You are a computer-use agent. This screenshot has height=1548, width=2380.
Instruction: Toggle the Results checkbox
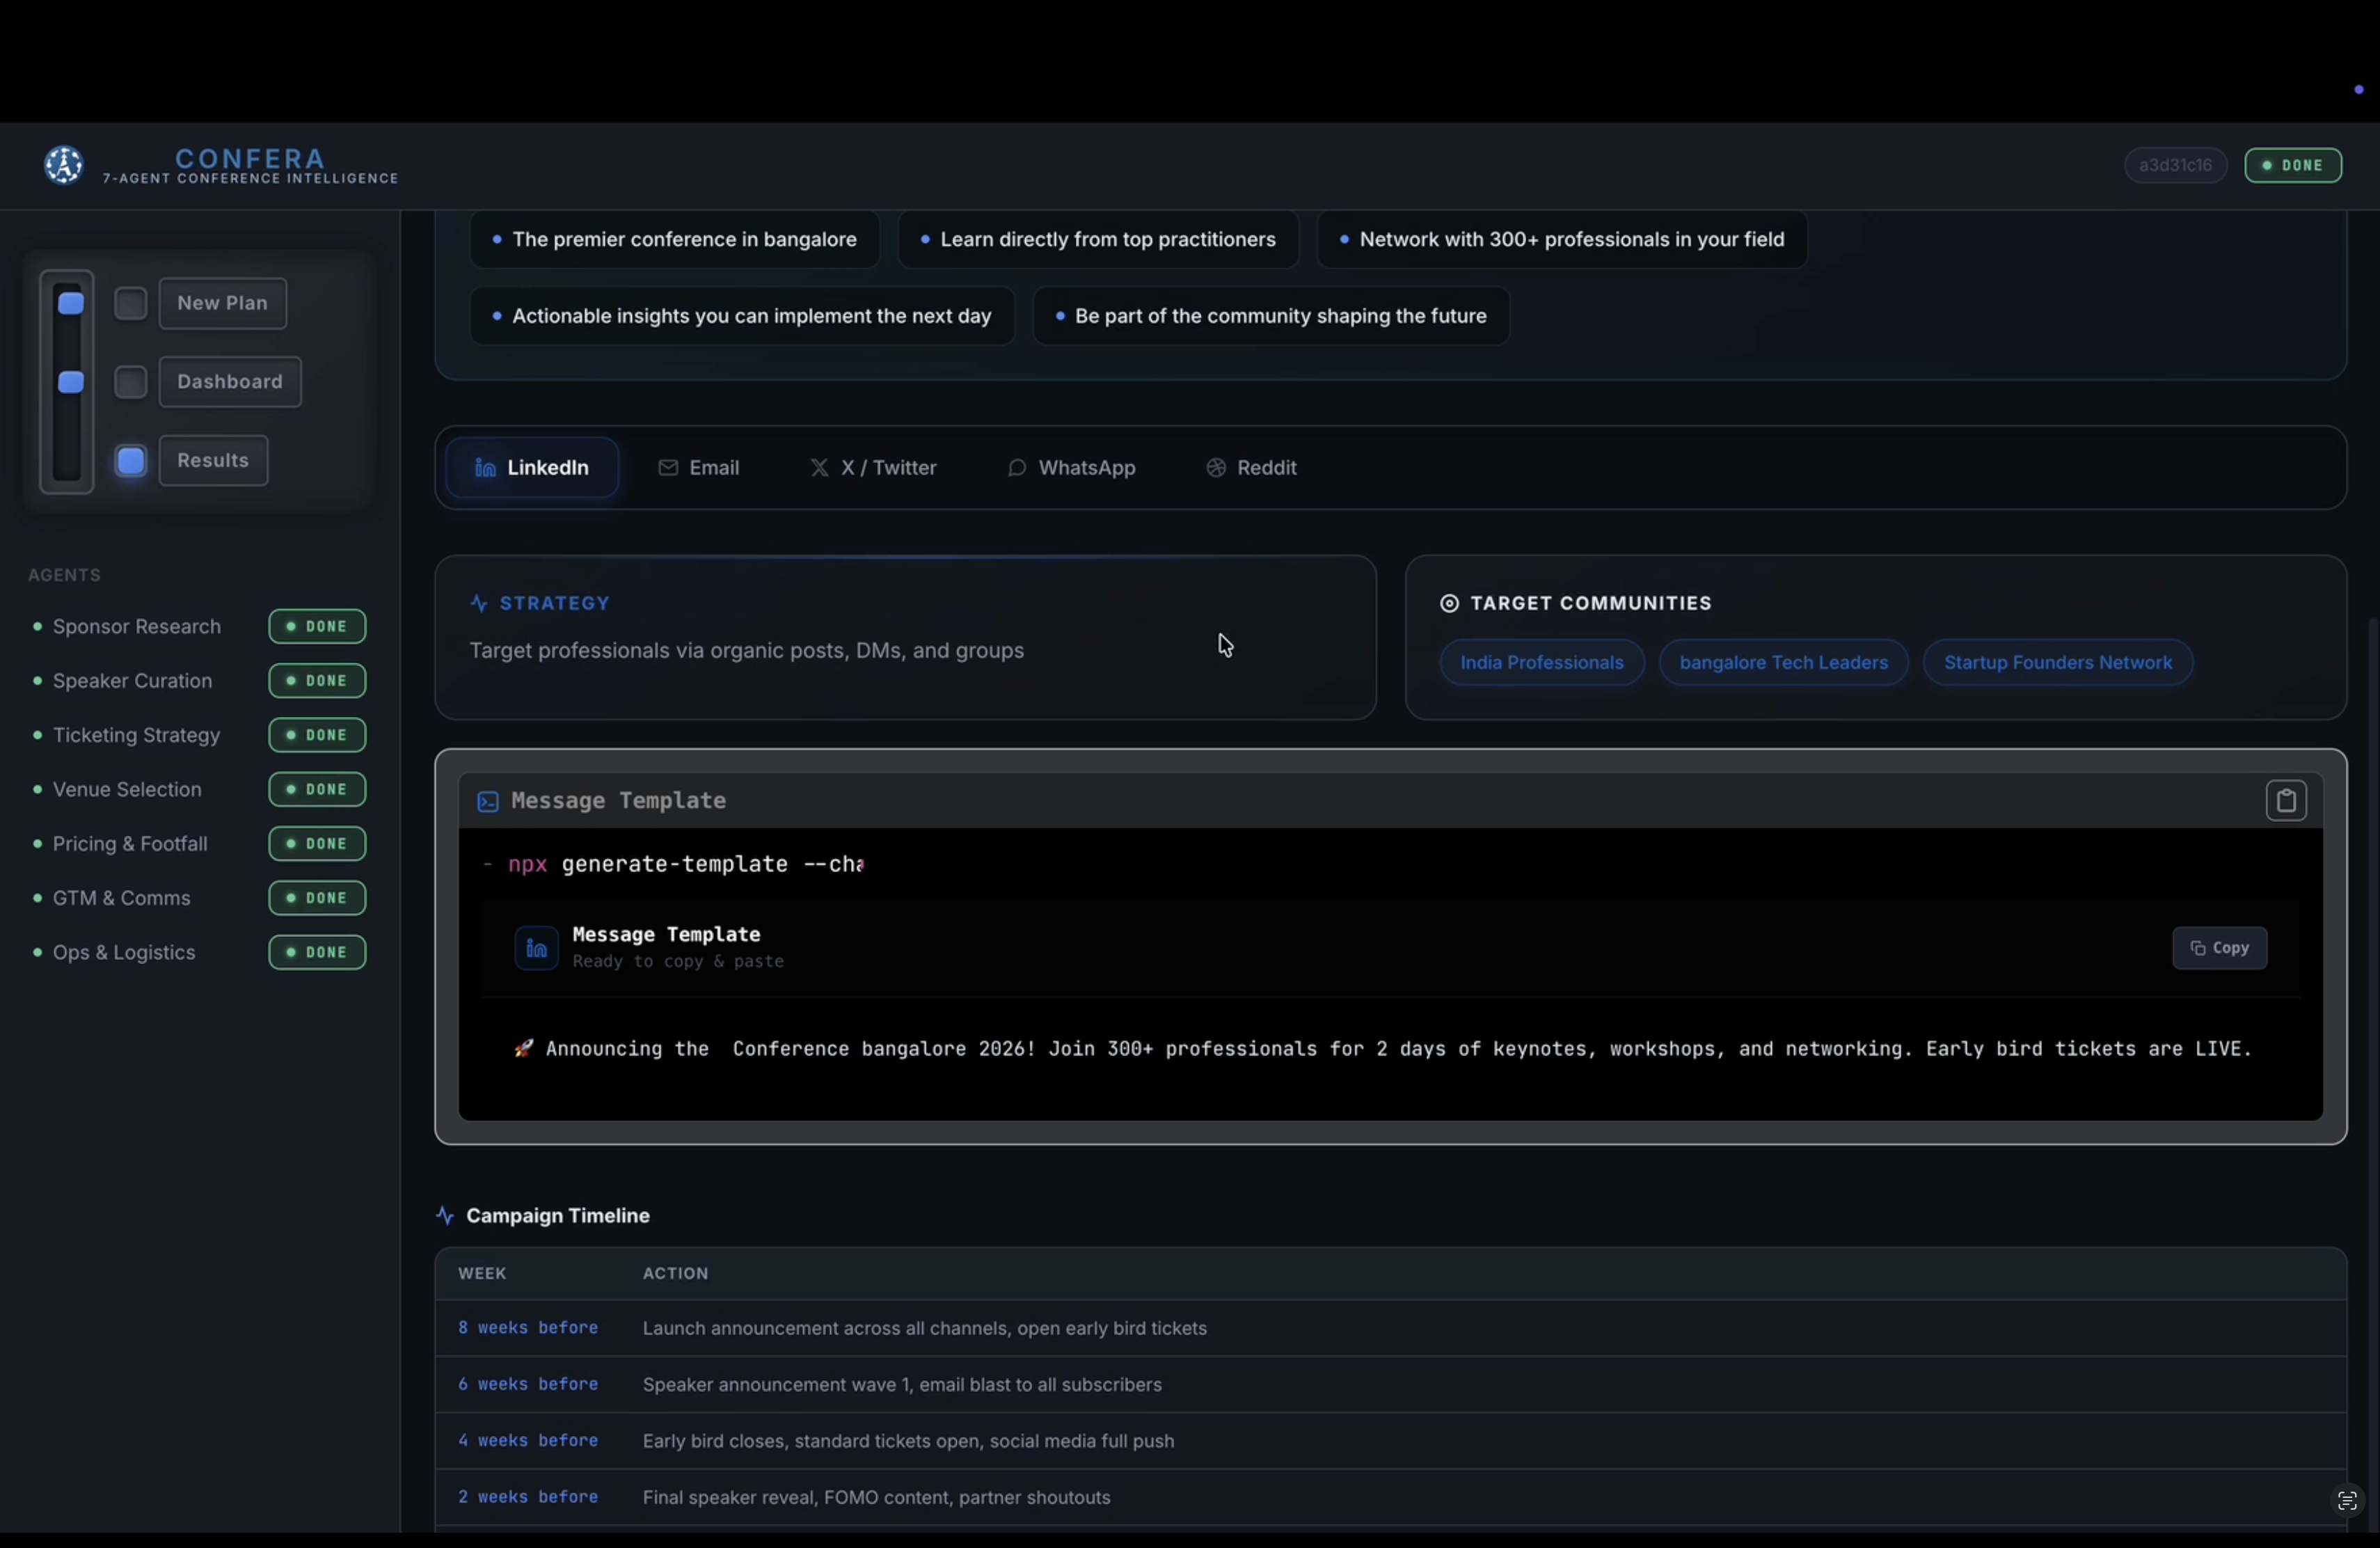tap(130, 461)
